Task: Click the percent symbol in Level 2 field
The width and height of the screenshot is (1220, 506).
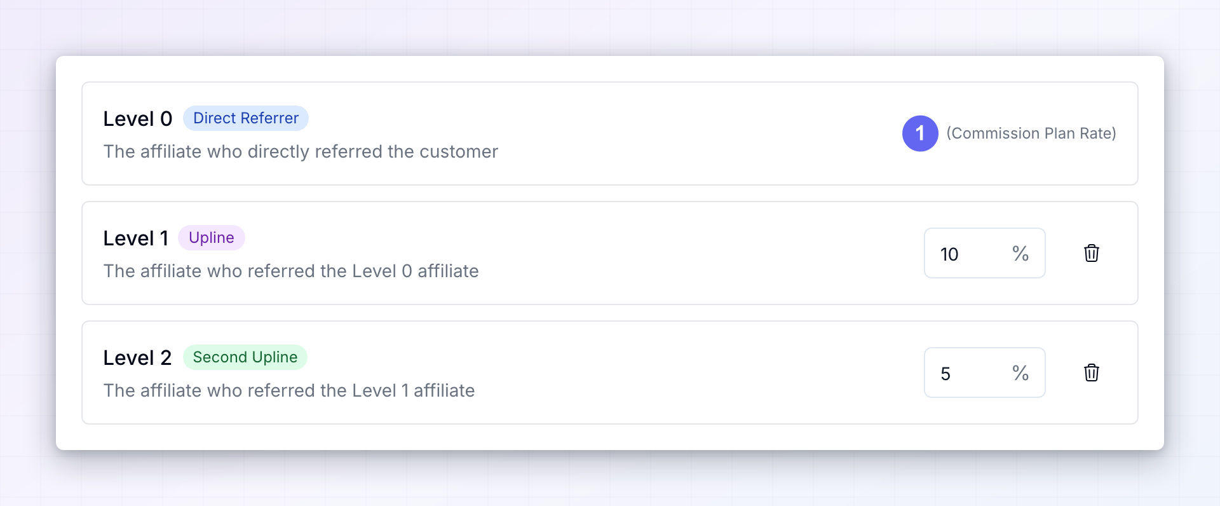Action: (x=1020, y=373)
